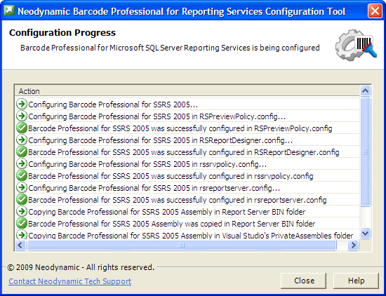Viewport: 386px width, 296px height.
Task: Select row 'successfully configured in rssrvpolicy.config'
Action: [x=187, y=176]
